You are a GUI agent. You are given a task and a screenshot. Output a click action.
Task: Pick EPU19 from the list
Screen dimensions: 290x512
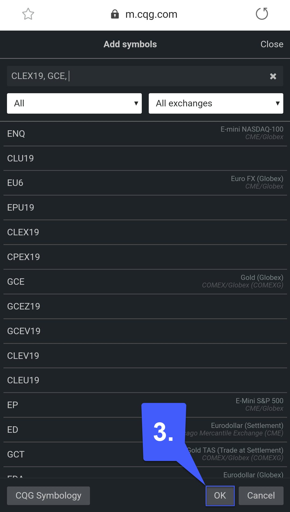[145, 208]
